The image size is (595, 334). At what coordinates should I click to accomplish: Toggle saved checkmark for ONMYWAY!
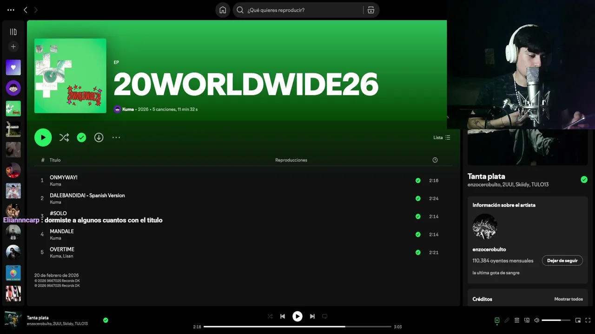(418, 180)
